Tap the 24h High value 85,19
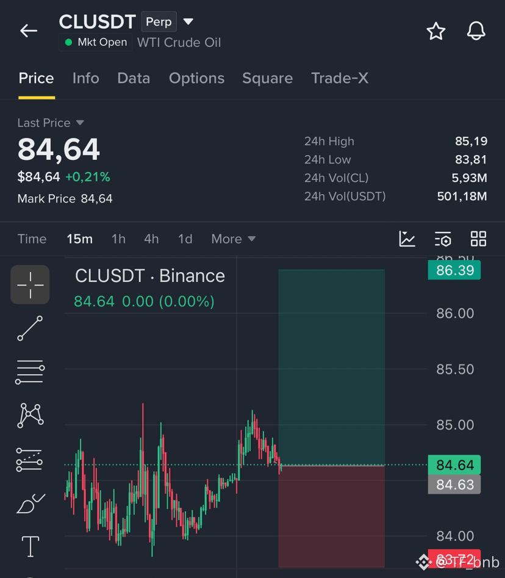 pyautogui.click(x=471, y=141)
